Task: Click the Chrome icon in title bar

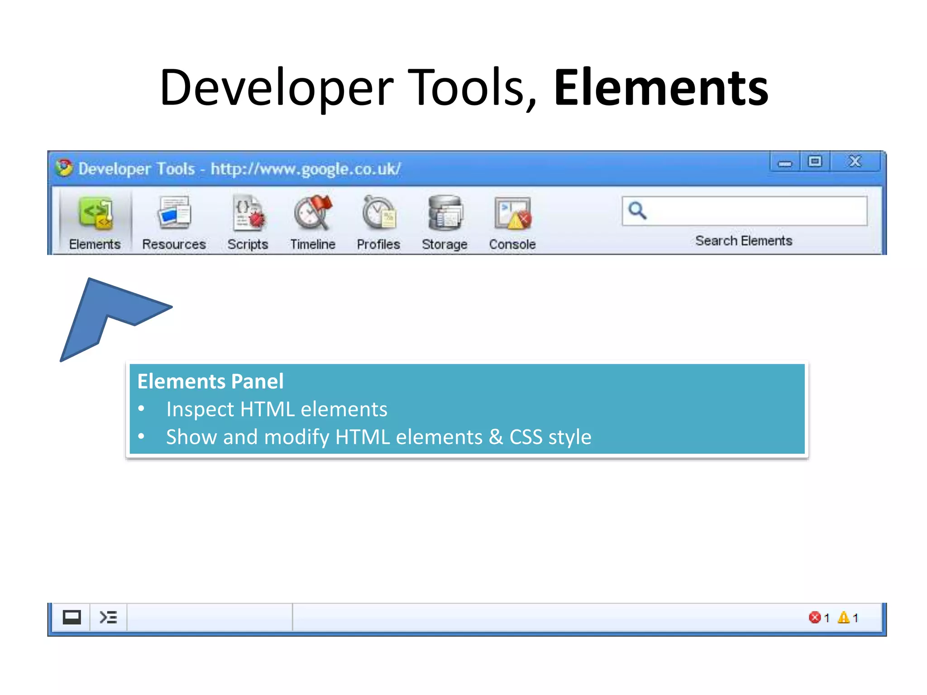Action: (x=64, y=168)
